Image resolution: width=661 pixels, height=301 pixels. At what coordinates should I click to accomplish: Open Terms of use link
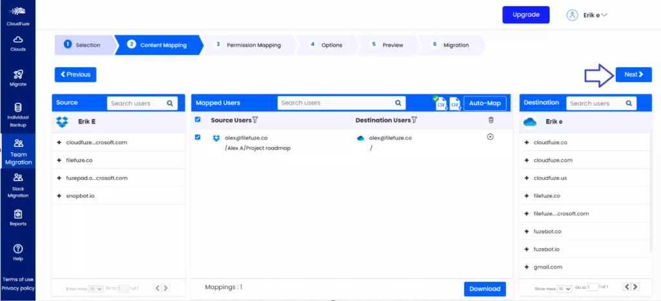[x=17, y=280]
